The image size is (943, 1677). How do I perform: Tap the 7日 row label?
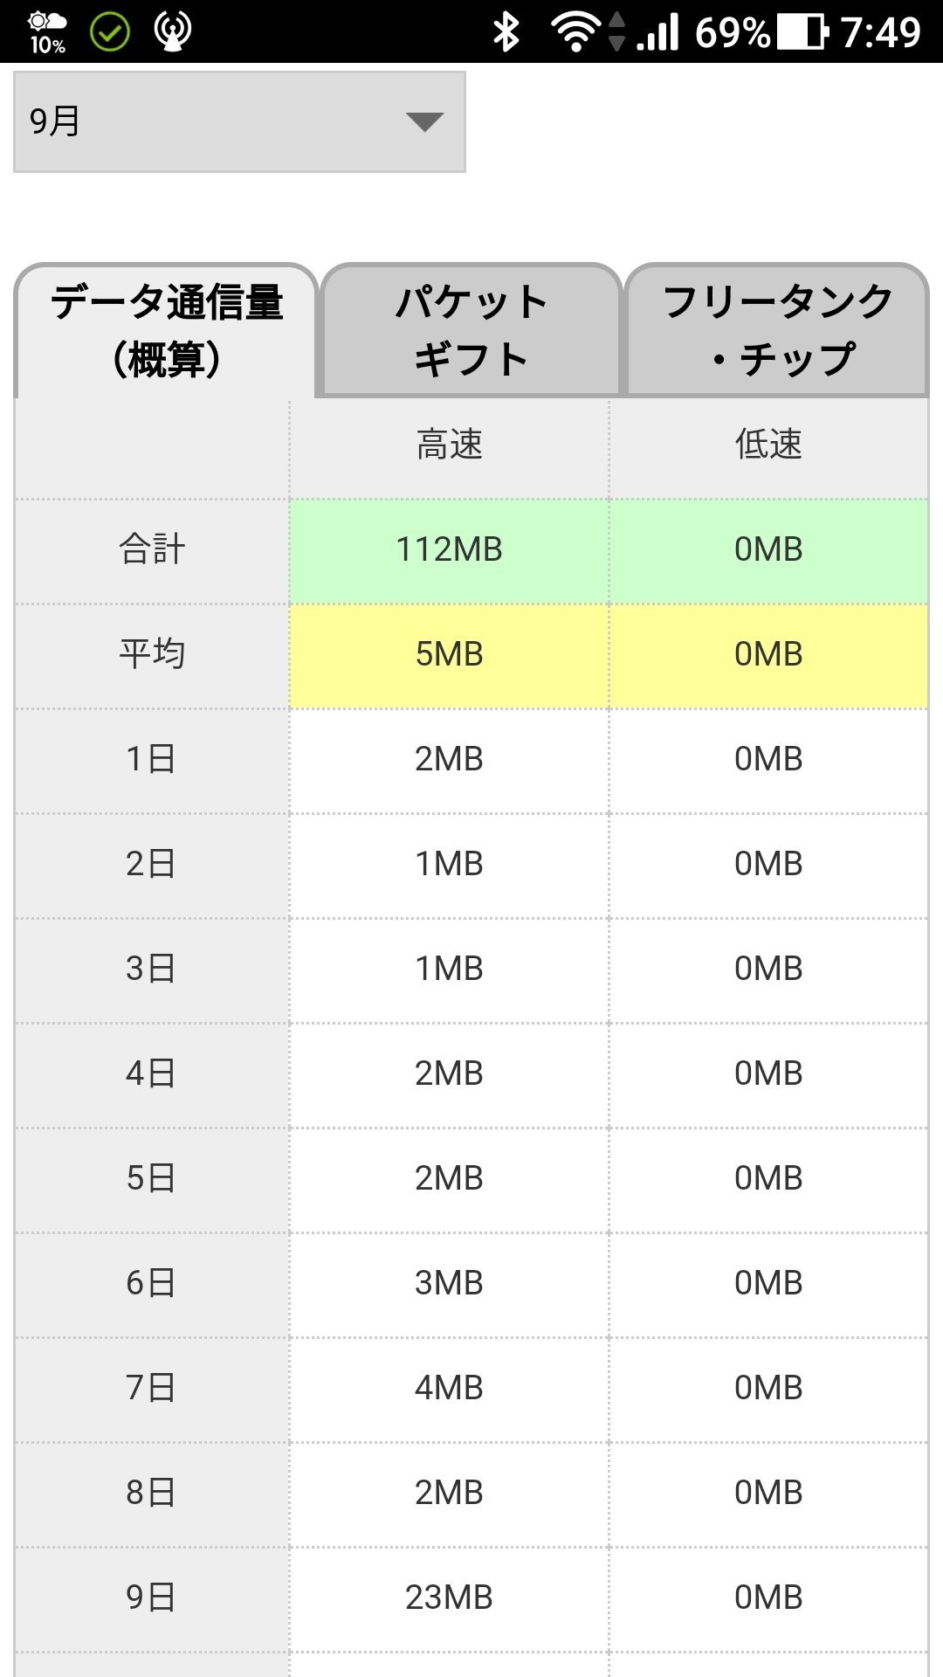[x=152, y=1389]
